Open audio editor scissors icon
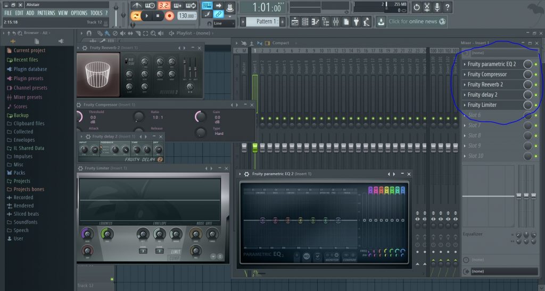545x291 pixels. coord(427,6)
